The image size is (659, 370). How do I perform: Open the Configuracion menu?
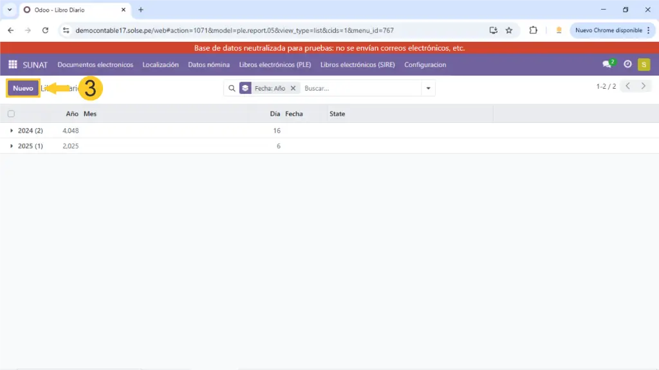pos(425,64)
